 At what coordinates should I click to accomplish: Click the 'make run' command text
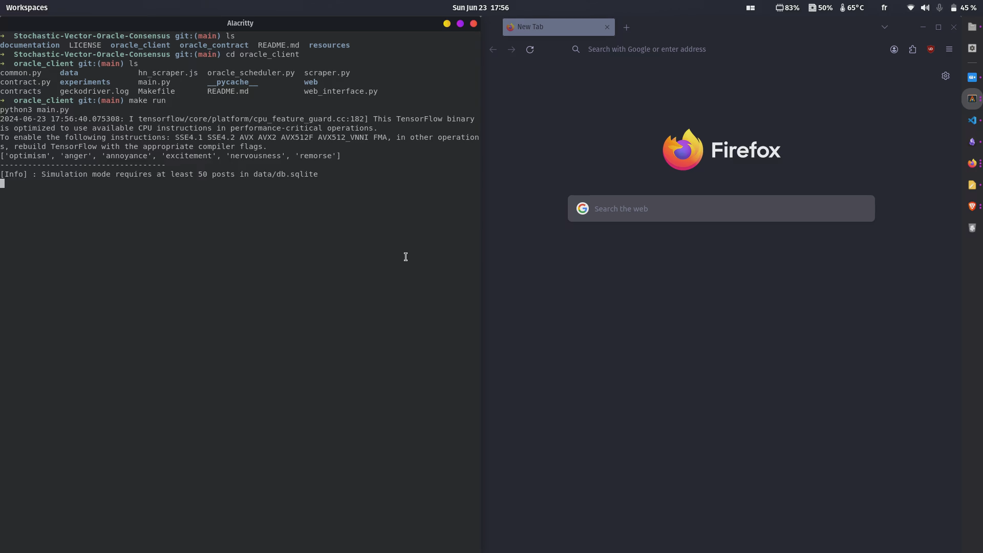point(147,100)
